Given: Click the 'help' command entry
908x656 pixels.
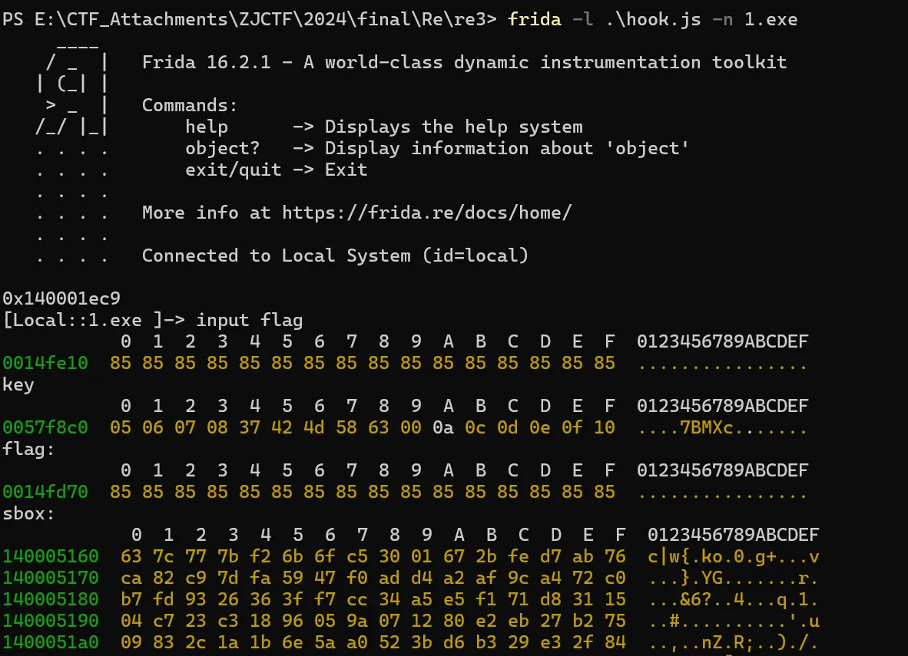Looking at the screenshot, I should pos(207,127).
